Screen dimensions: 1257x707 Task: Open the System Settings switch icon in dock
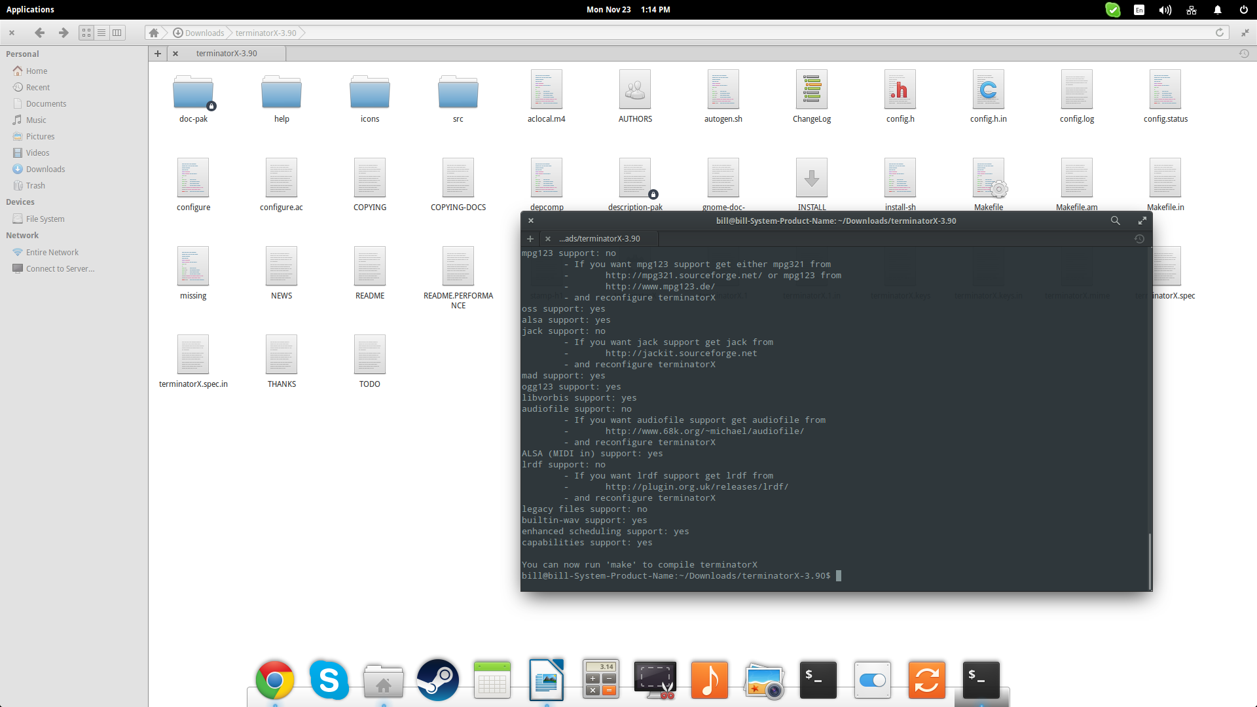872,680
